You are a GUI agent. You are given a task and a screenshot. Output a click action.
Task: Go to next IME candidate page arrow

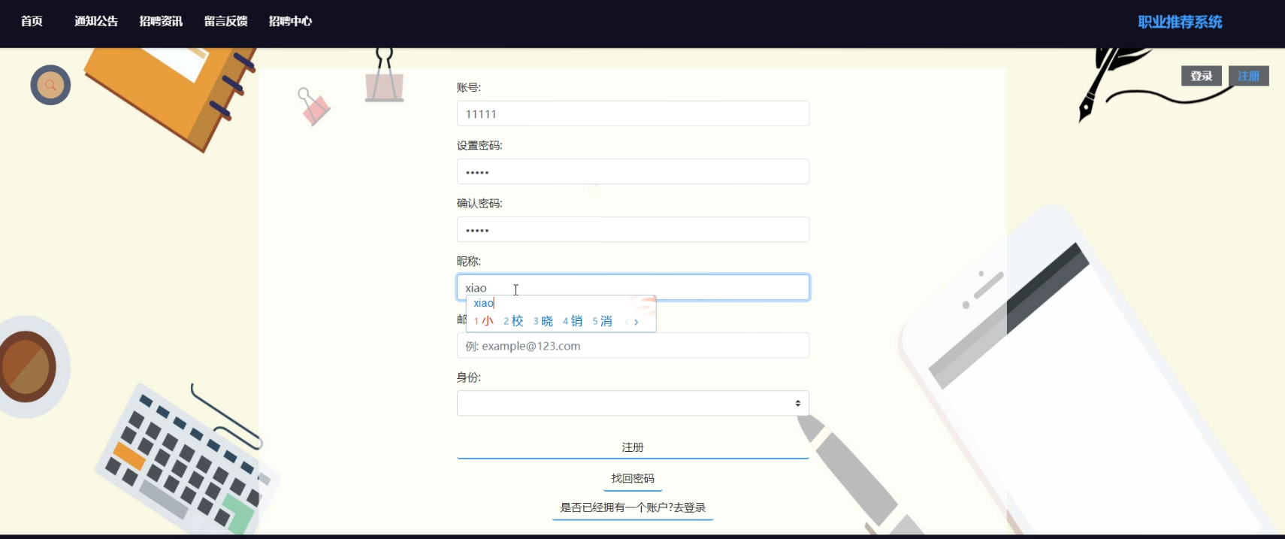636,322
